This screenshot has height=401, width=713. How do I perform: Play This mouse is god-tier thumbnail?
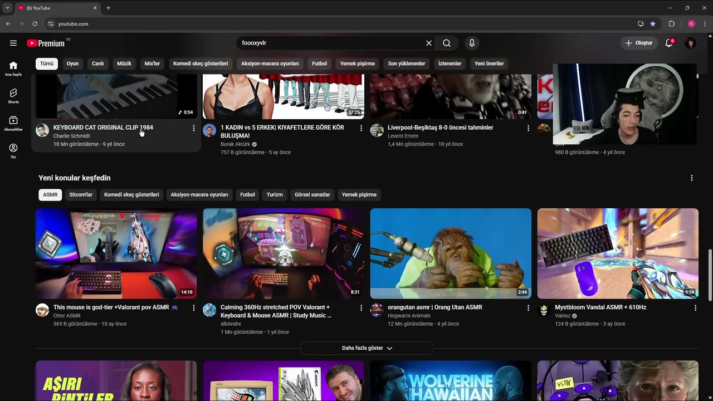coord(116,253)
